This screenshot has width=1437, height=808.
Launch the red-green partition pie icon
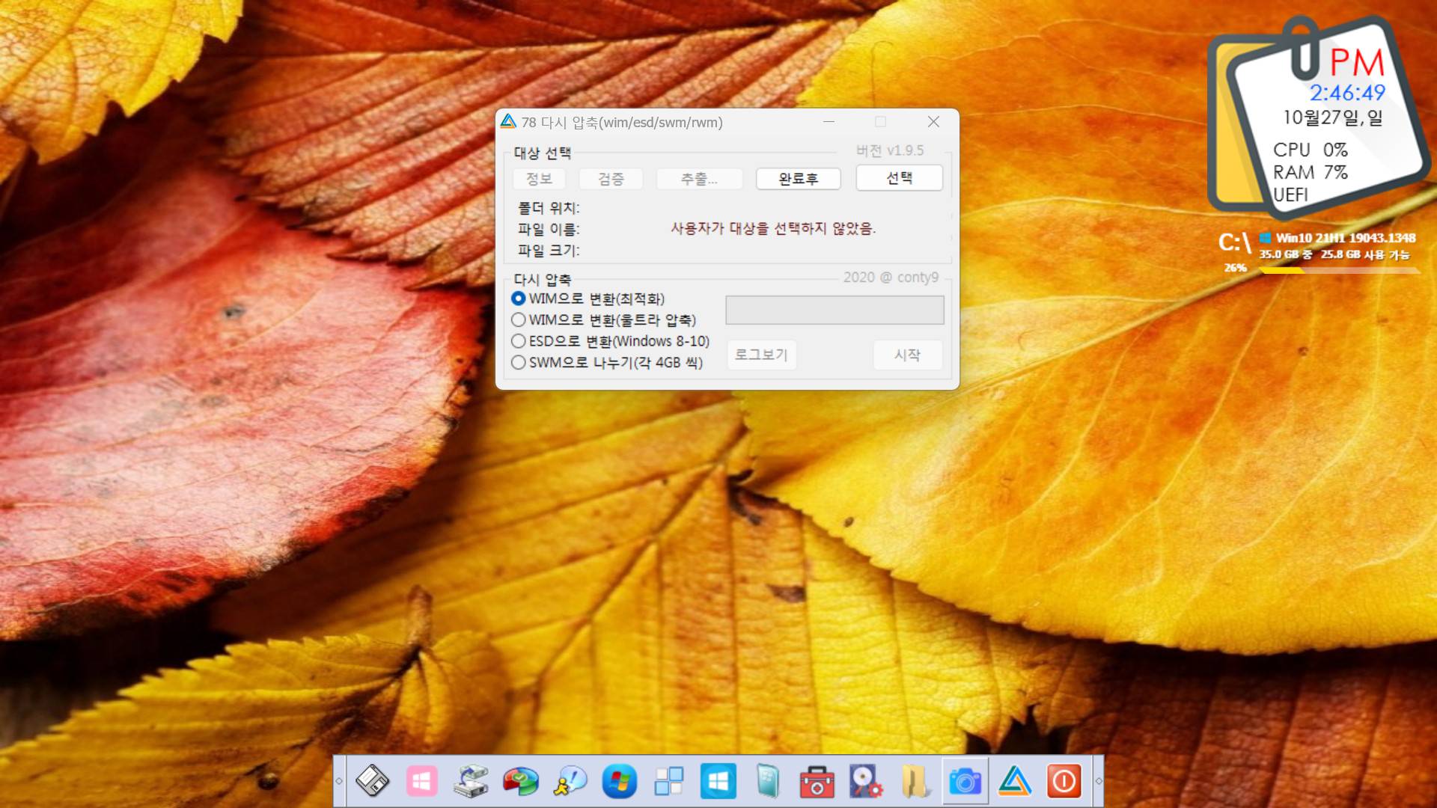(x=520, y=781)
